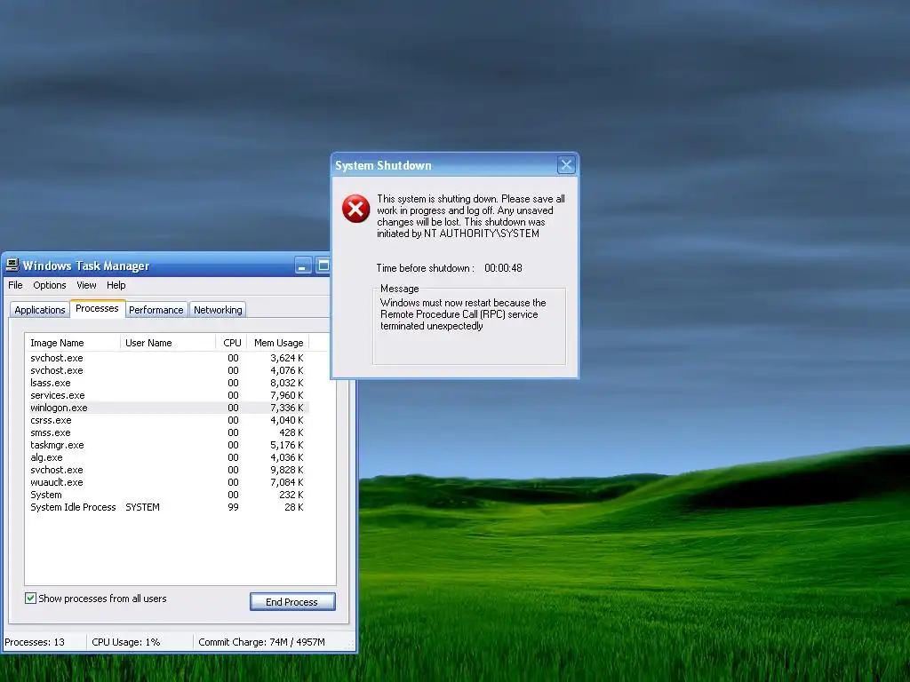This screenshot has width=910, height=682.
Task: Click the End Process button
Action: [291, 602]
